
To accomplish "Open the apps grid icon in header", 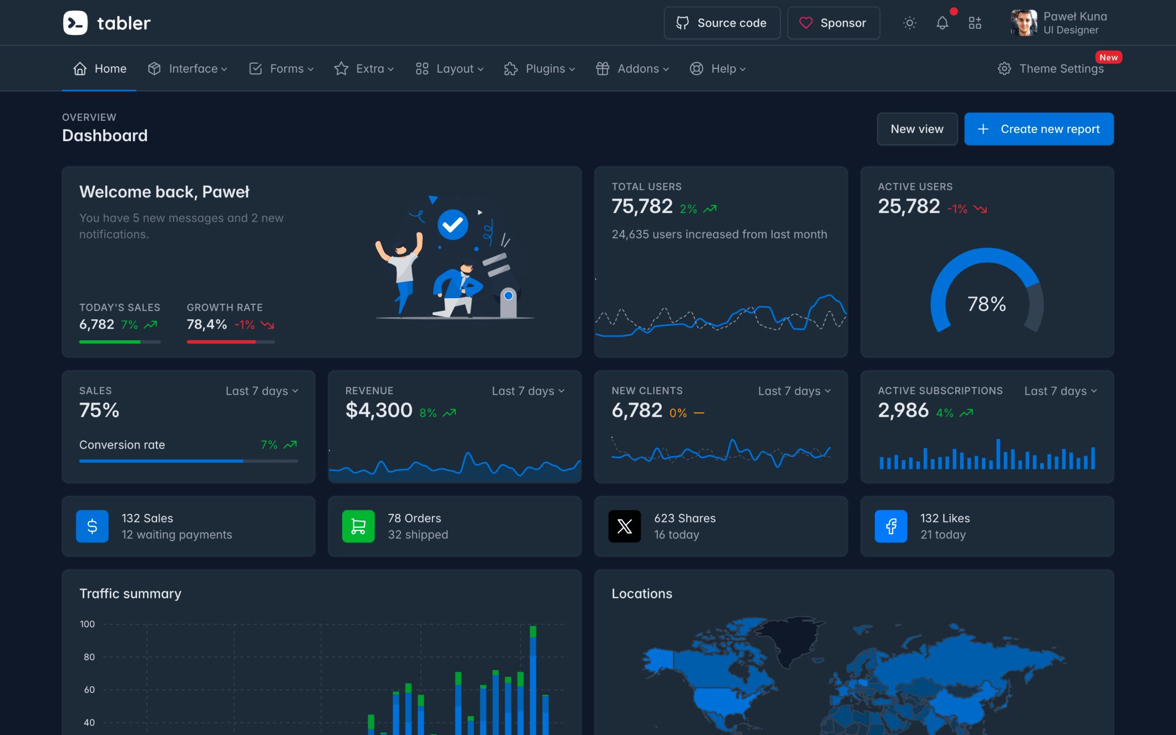I will (975, 23).
